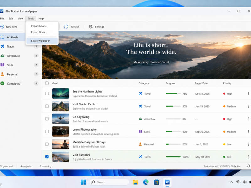Viewport: 251px width, 188px height.
Task: Uncheck the Visit Santorini checkbox
Action: tap(47, 157)
